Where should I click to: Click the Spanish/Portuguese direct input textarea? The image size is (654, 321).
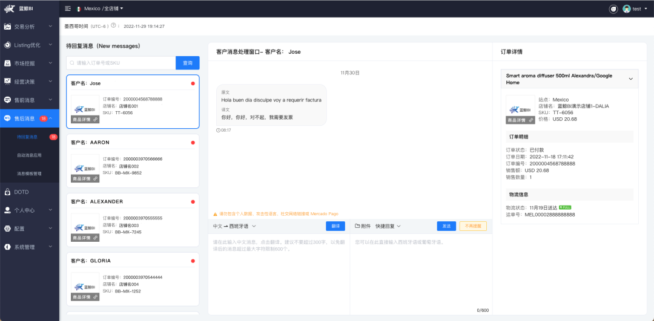(x=421, y=274)
